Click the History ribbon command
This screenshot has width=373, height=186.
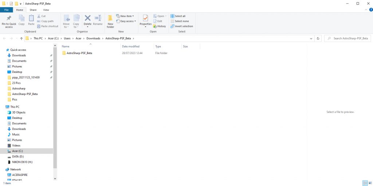pos(160,26)
